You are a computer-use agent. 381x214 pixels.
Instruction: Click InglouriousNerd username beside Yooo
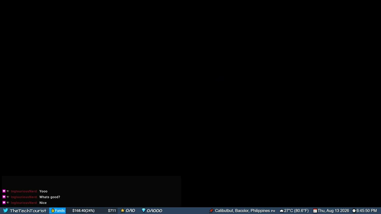[24, 191]
